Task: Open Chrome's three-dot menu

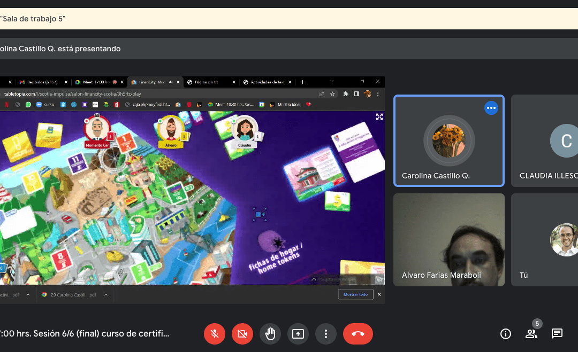Action: click(x=378, y=94)
